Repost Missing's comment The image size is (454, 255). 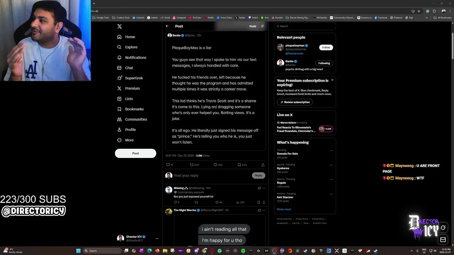(196, 202)
